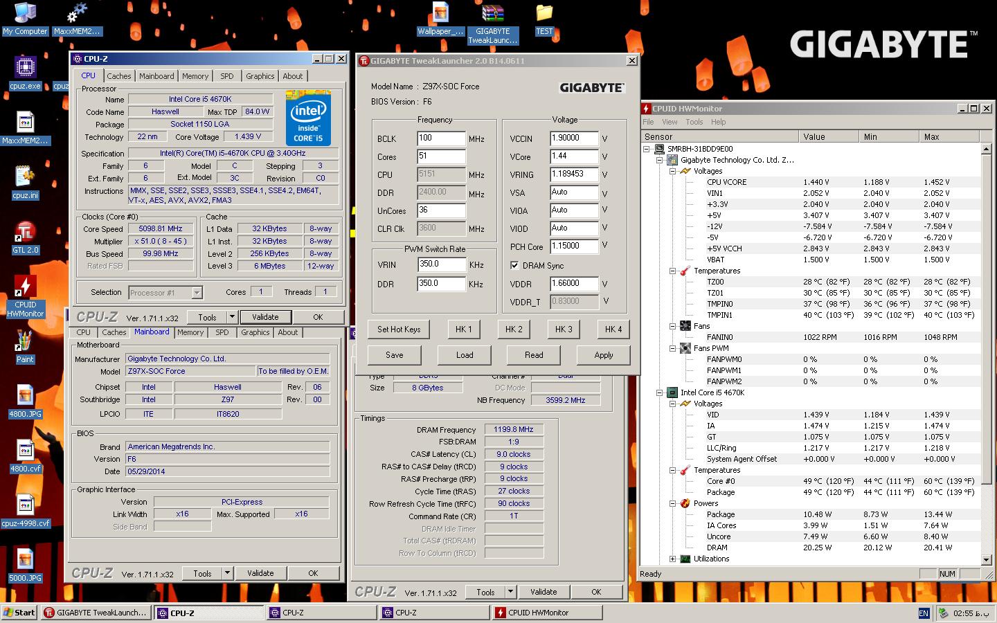Screen dimensions: 997x623
Task: Open Tools dropdown arrow in Memory CPU-Z window
Action: coord(510,592)
